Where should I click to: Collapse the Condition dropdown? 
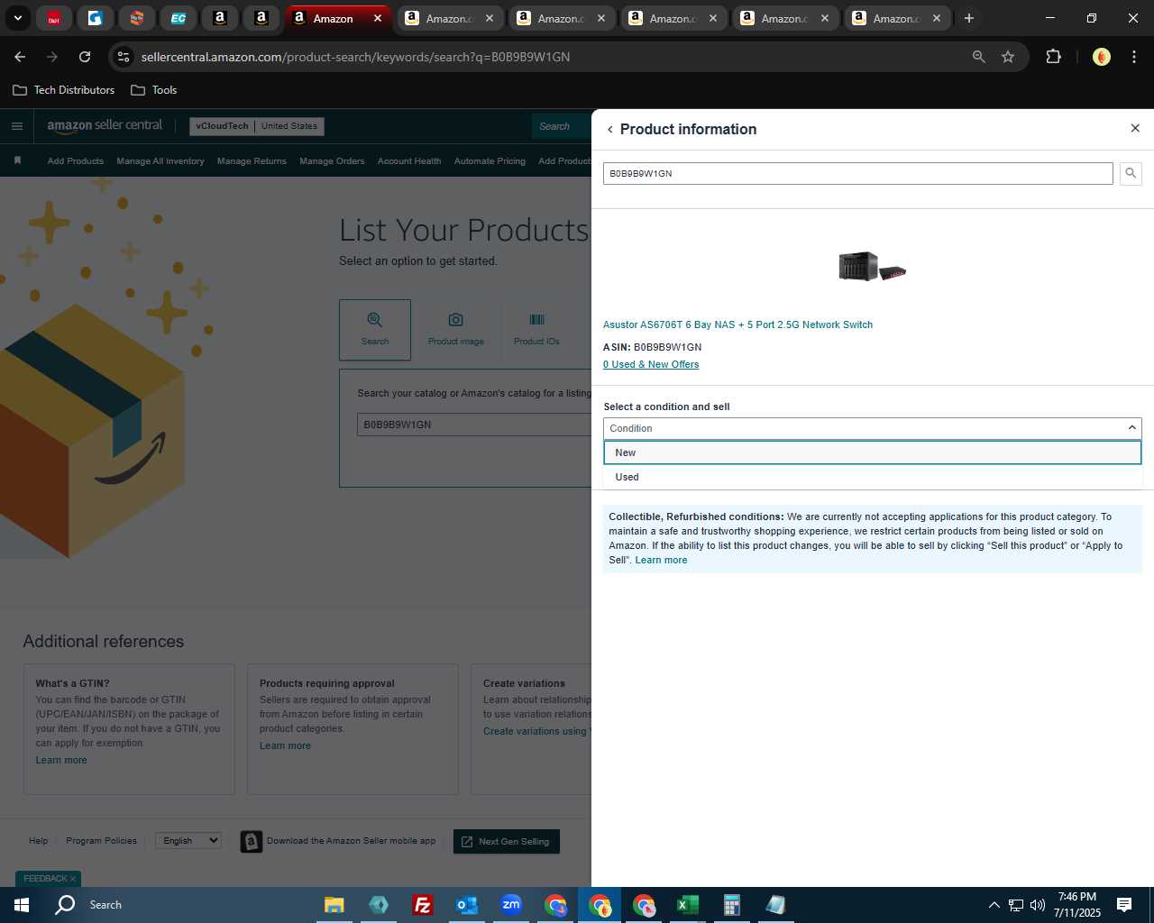click(x=872, y=428)
